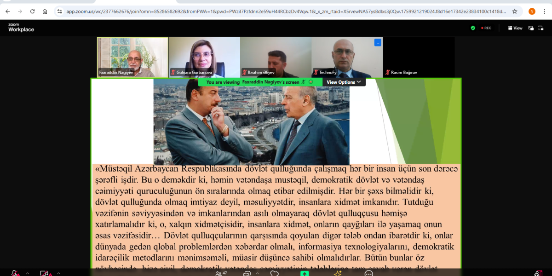The width and height of the screenshot is (552, 276).
Task: Click the green Share Screen icon
Action: pos(305,273)
